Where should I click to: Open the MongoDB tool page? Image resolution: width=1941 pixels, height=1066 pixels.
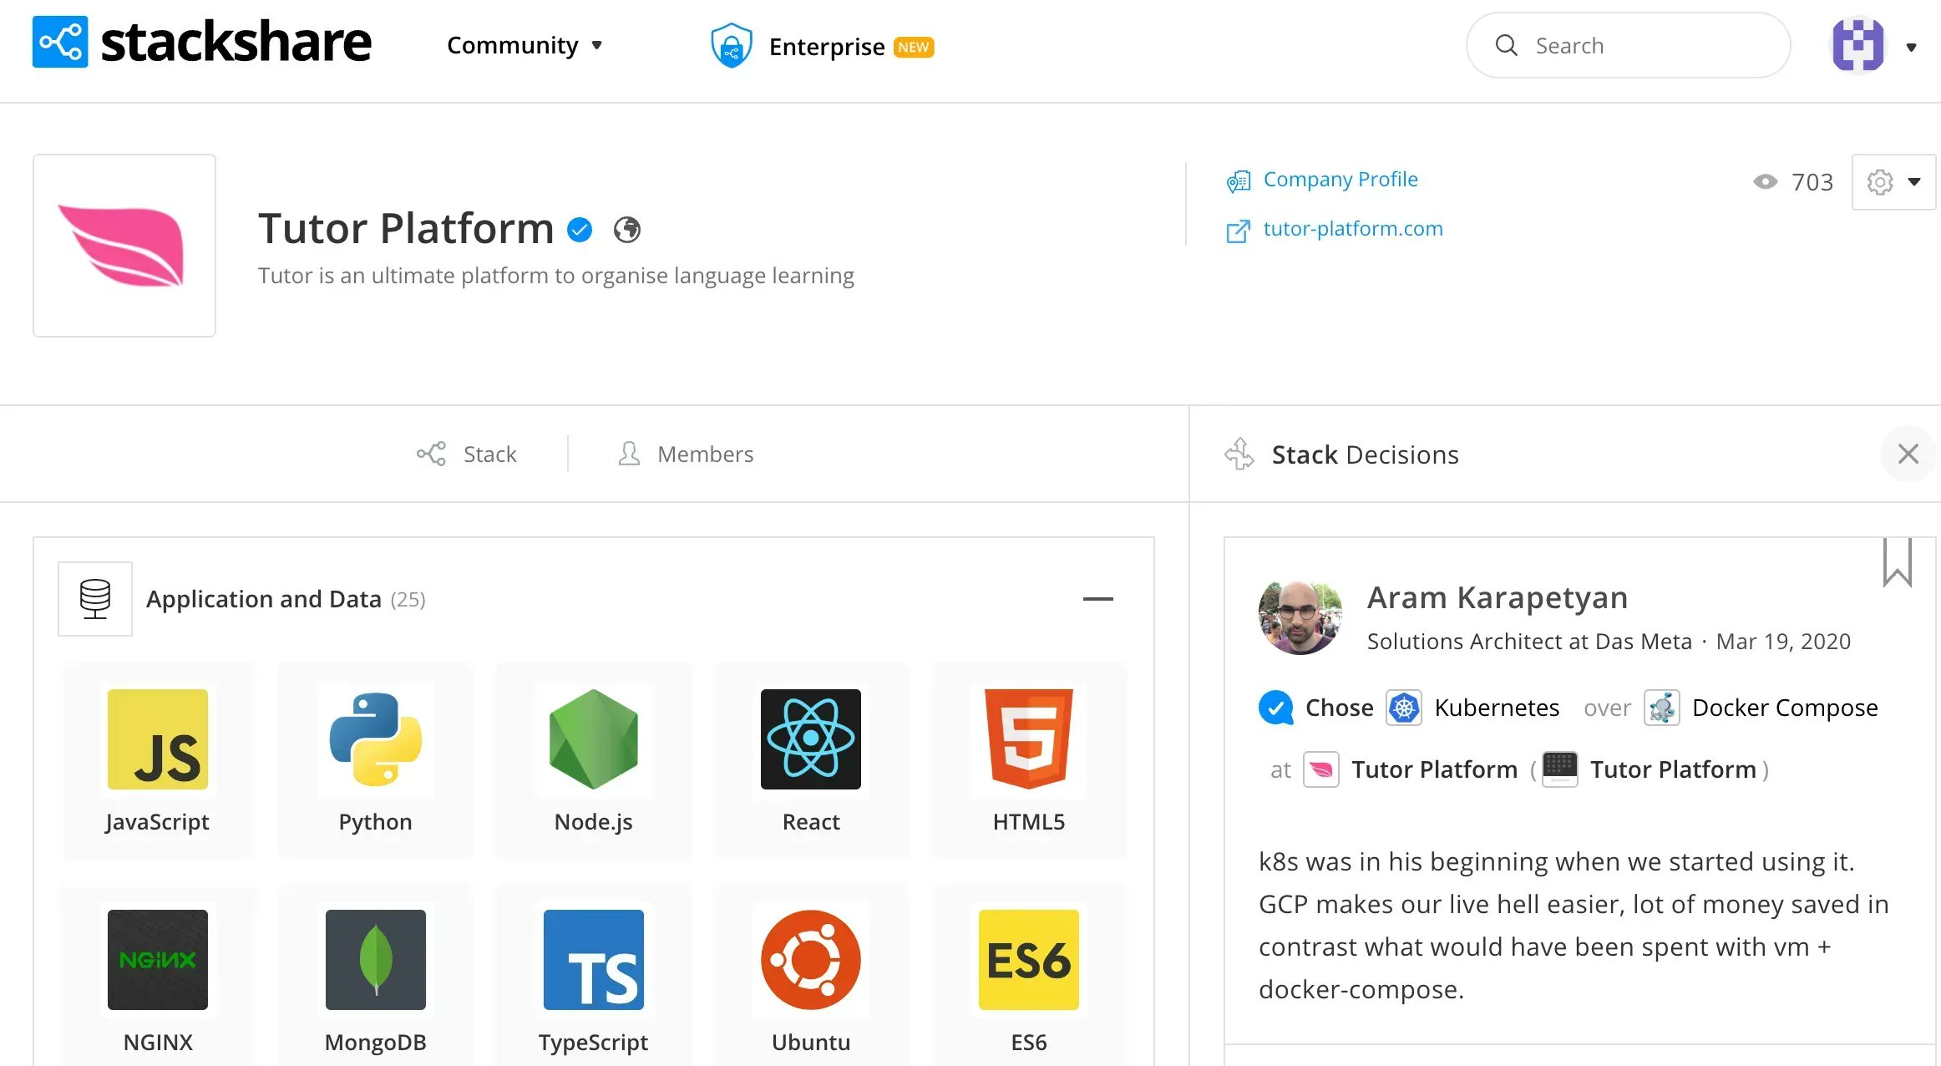tap(375, 961)
